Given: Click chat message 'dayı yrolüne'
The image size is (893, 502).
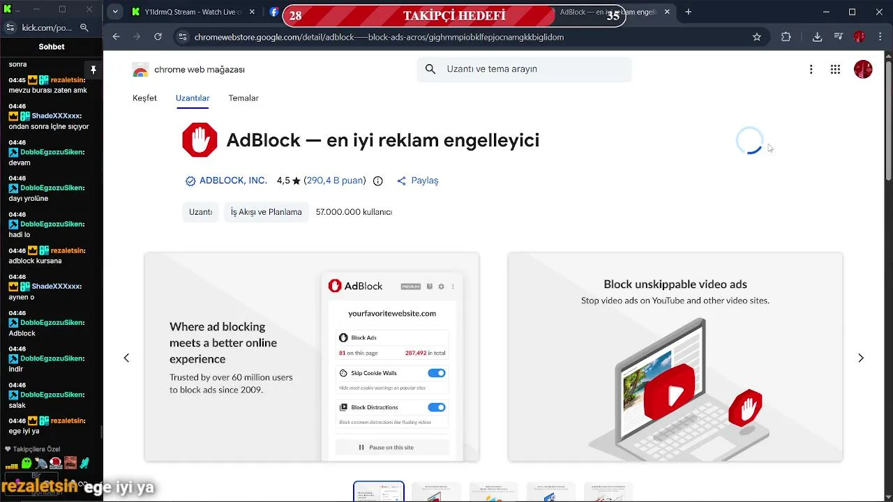Looking at the screenshot, I should pyautogui.click(x=29, y=198).
